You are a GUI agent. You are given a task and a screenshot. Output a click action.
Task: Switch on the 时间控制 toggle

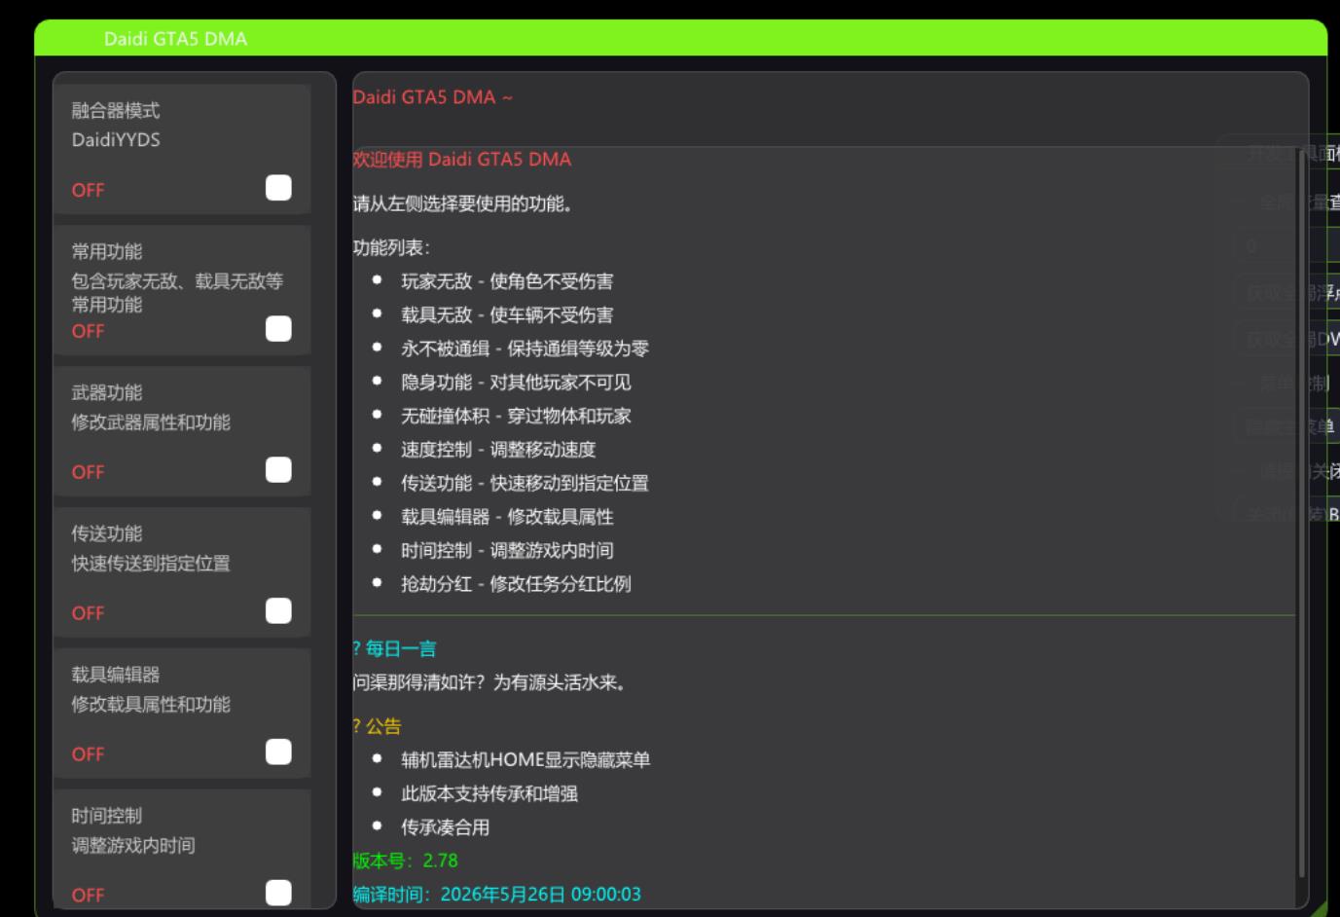point(278,894)
